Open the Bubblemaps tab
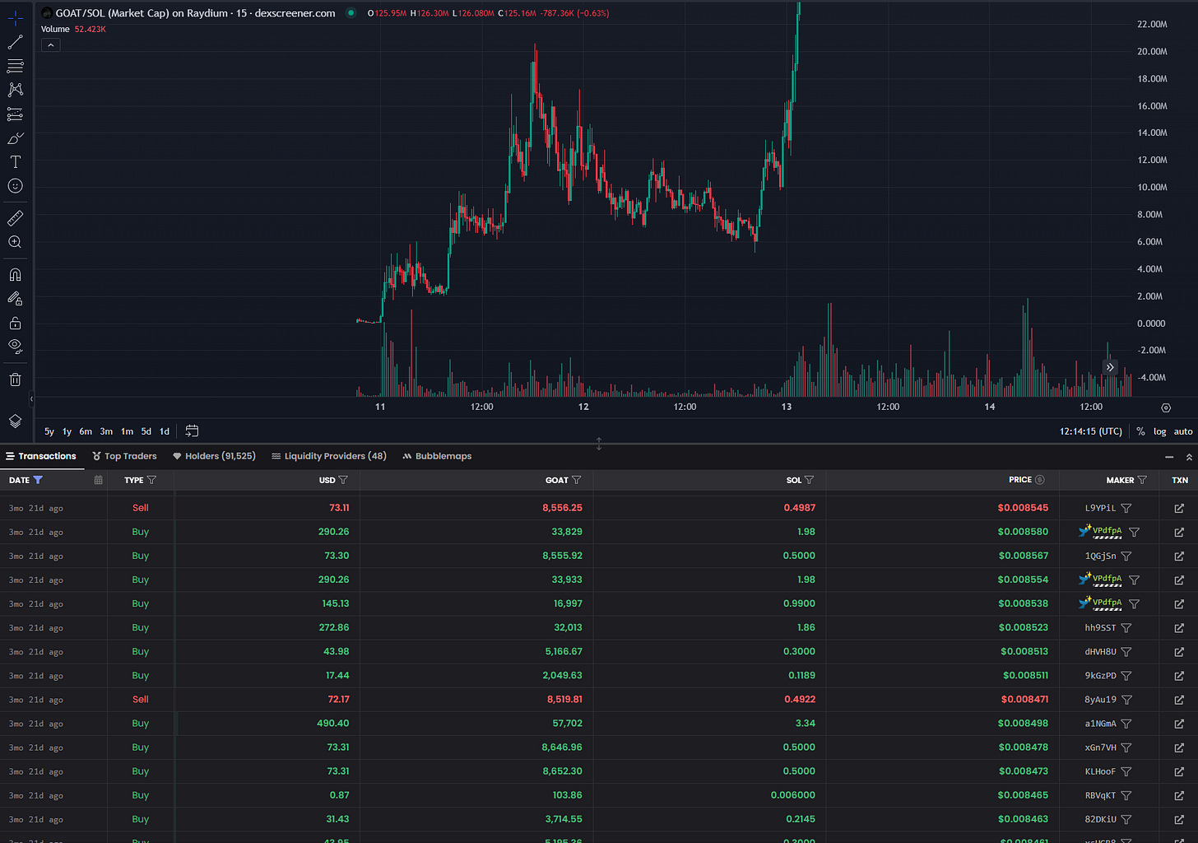Viewport: 1198px width, 843px height. (437, 456)
